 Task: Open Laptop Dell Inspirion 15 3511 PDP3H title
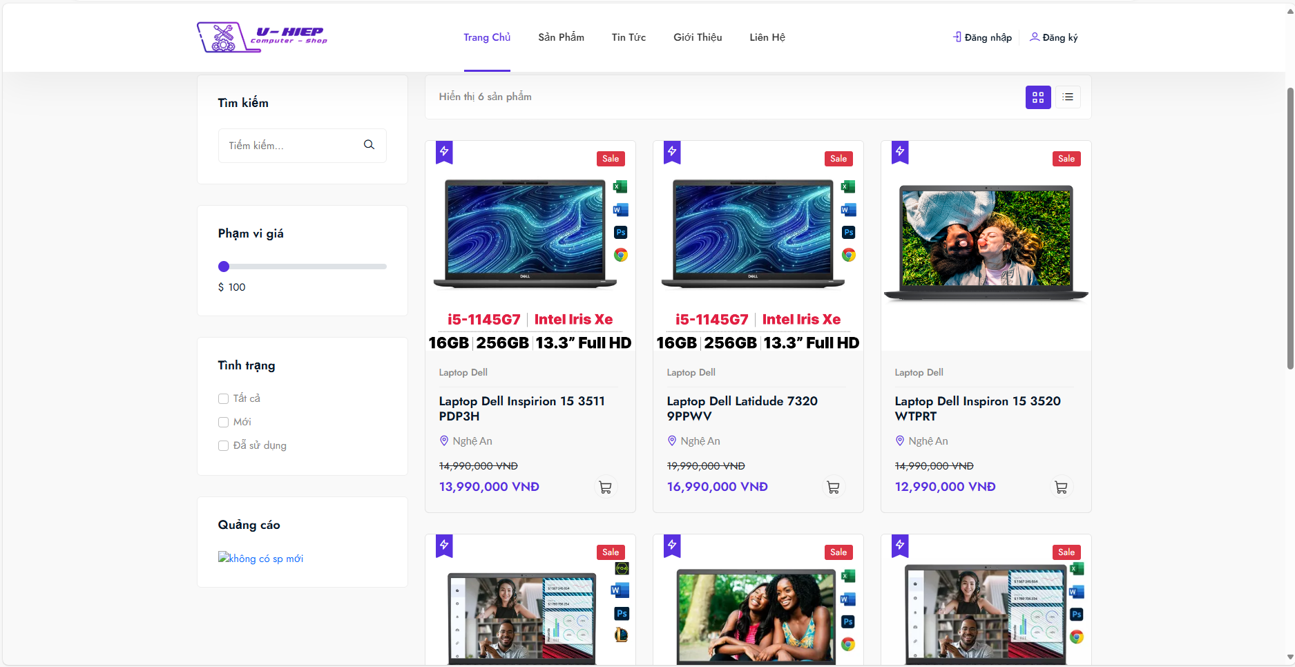coord(522,409)
